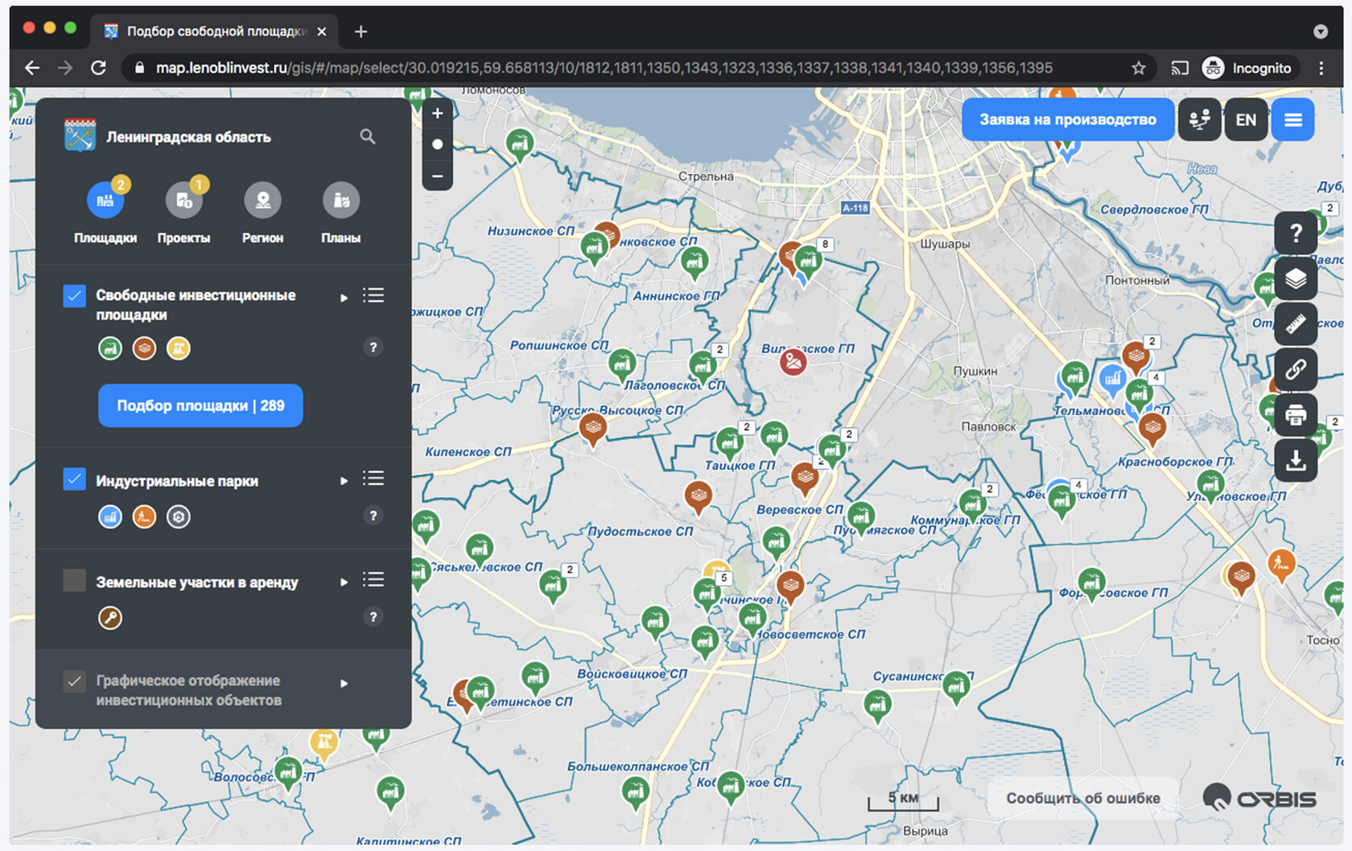The image size is (1352, 851).
Task: Click the copy link icon button
Action: (1295, 369)
